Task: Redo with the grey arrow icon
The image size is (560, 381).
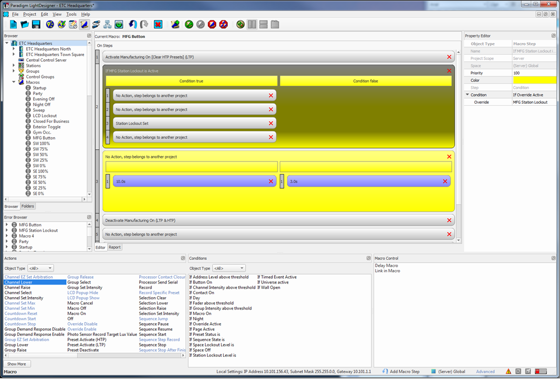Action: [144, 24]
